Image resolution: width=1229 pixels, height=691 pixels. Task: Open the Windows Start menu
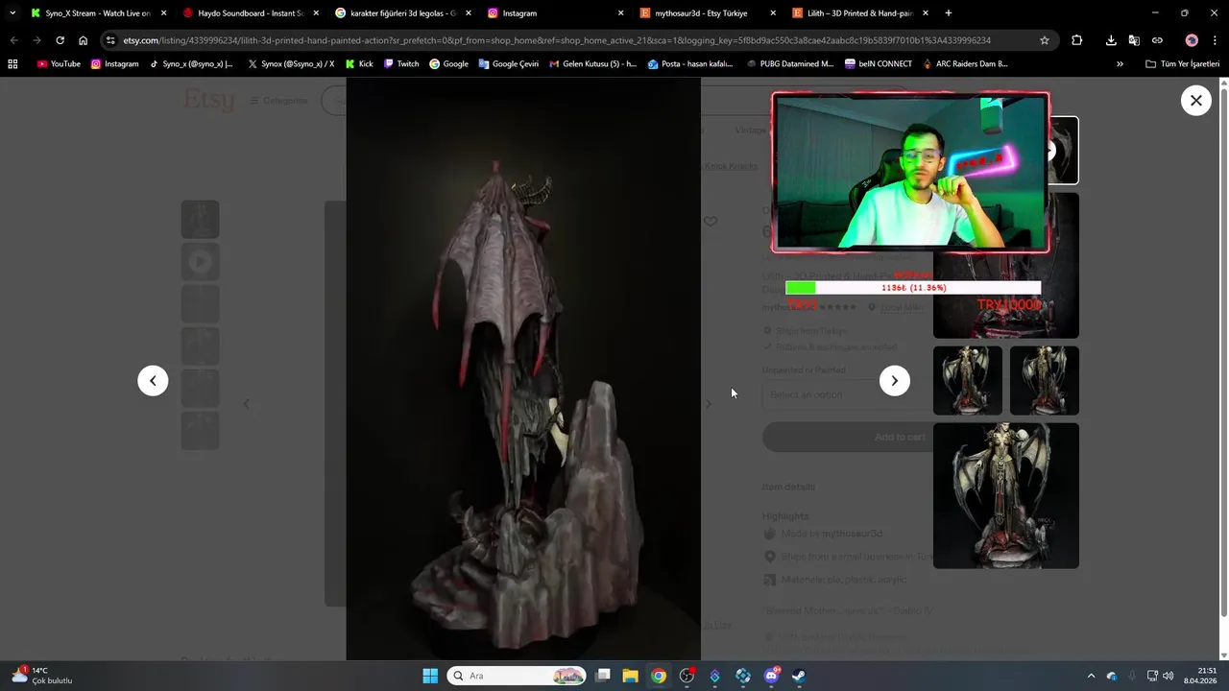[x=430, y=676]
